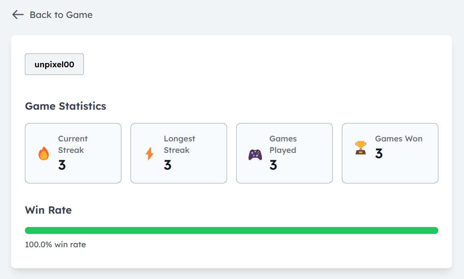Click the back arrow icon
The image size is (464, 279).
18,15
